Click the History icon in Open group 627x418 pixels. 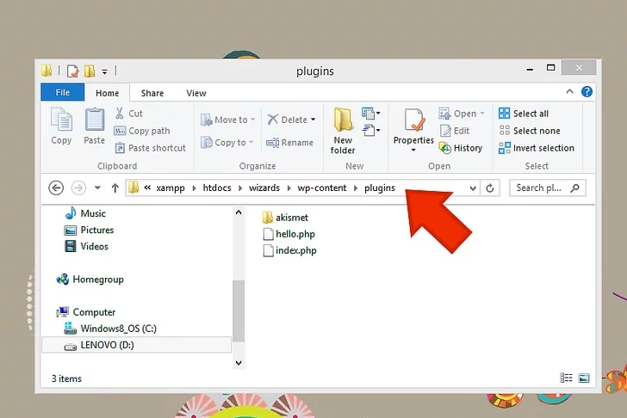tap(445, 148)
